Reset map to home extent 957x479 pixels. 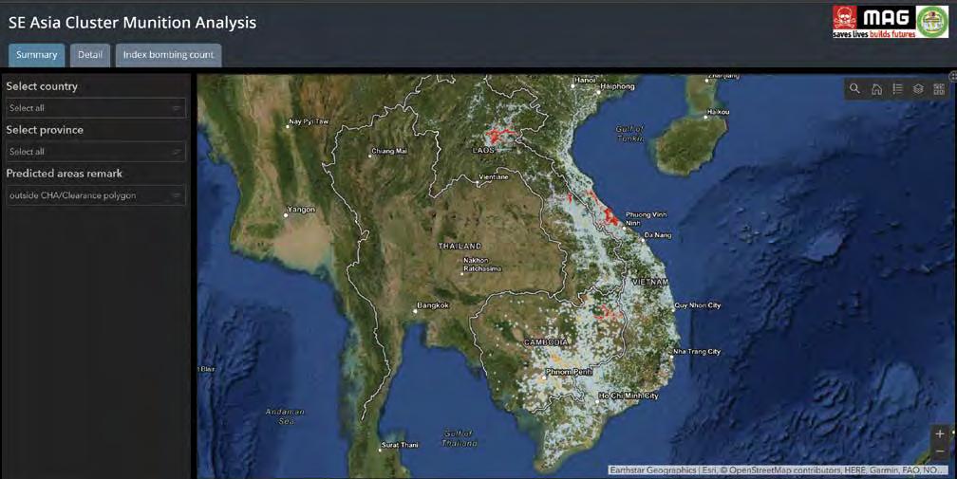(876, 89)
